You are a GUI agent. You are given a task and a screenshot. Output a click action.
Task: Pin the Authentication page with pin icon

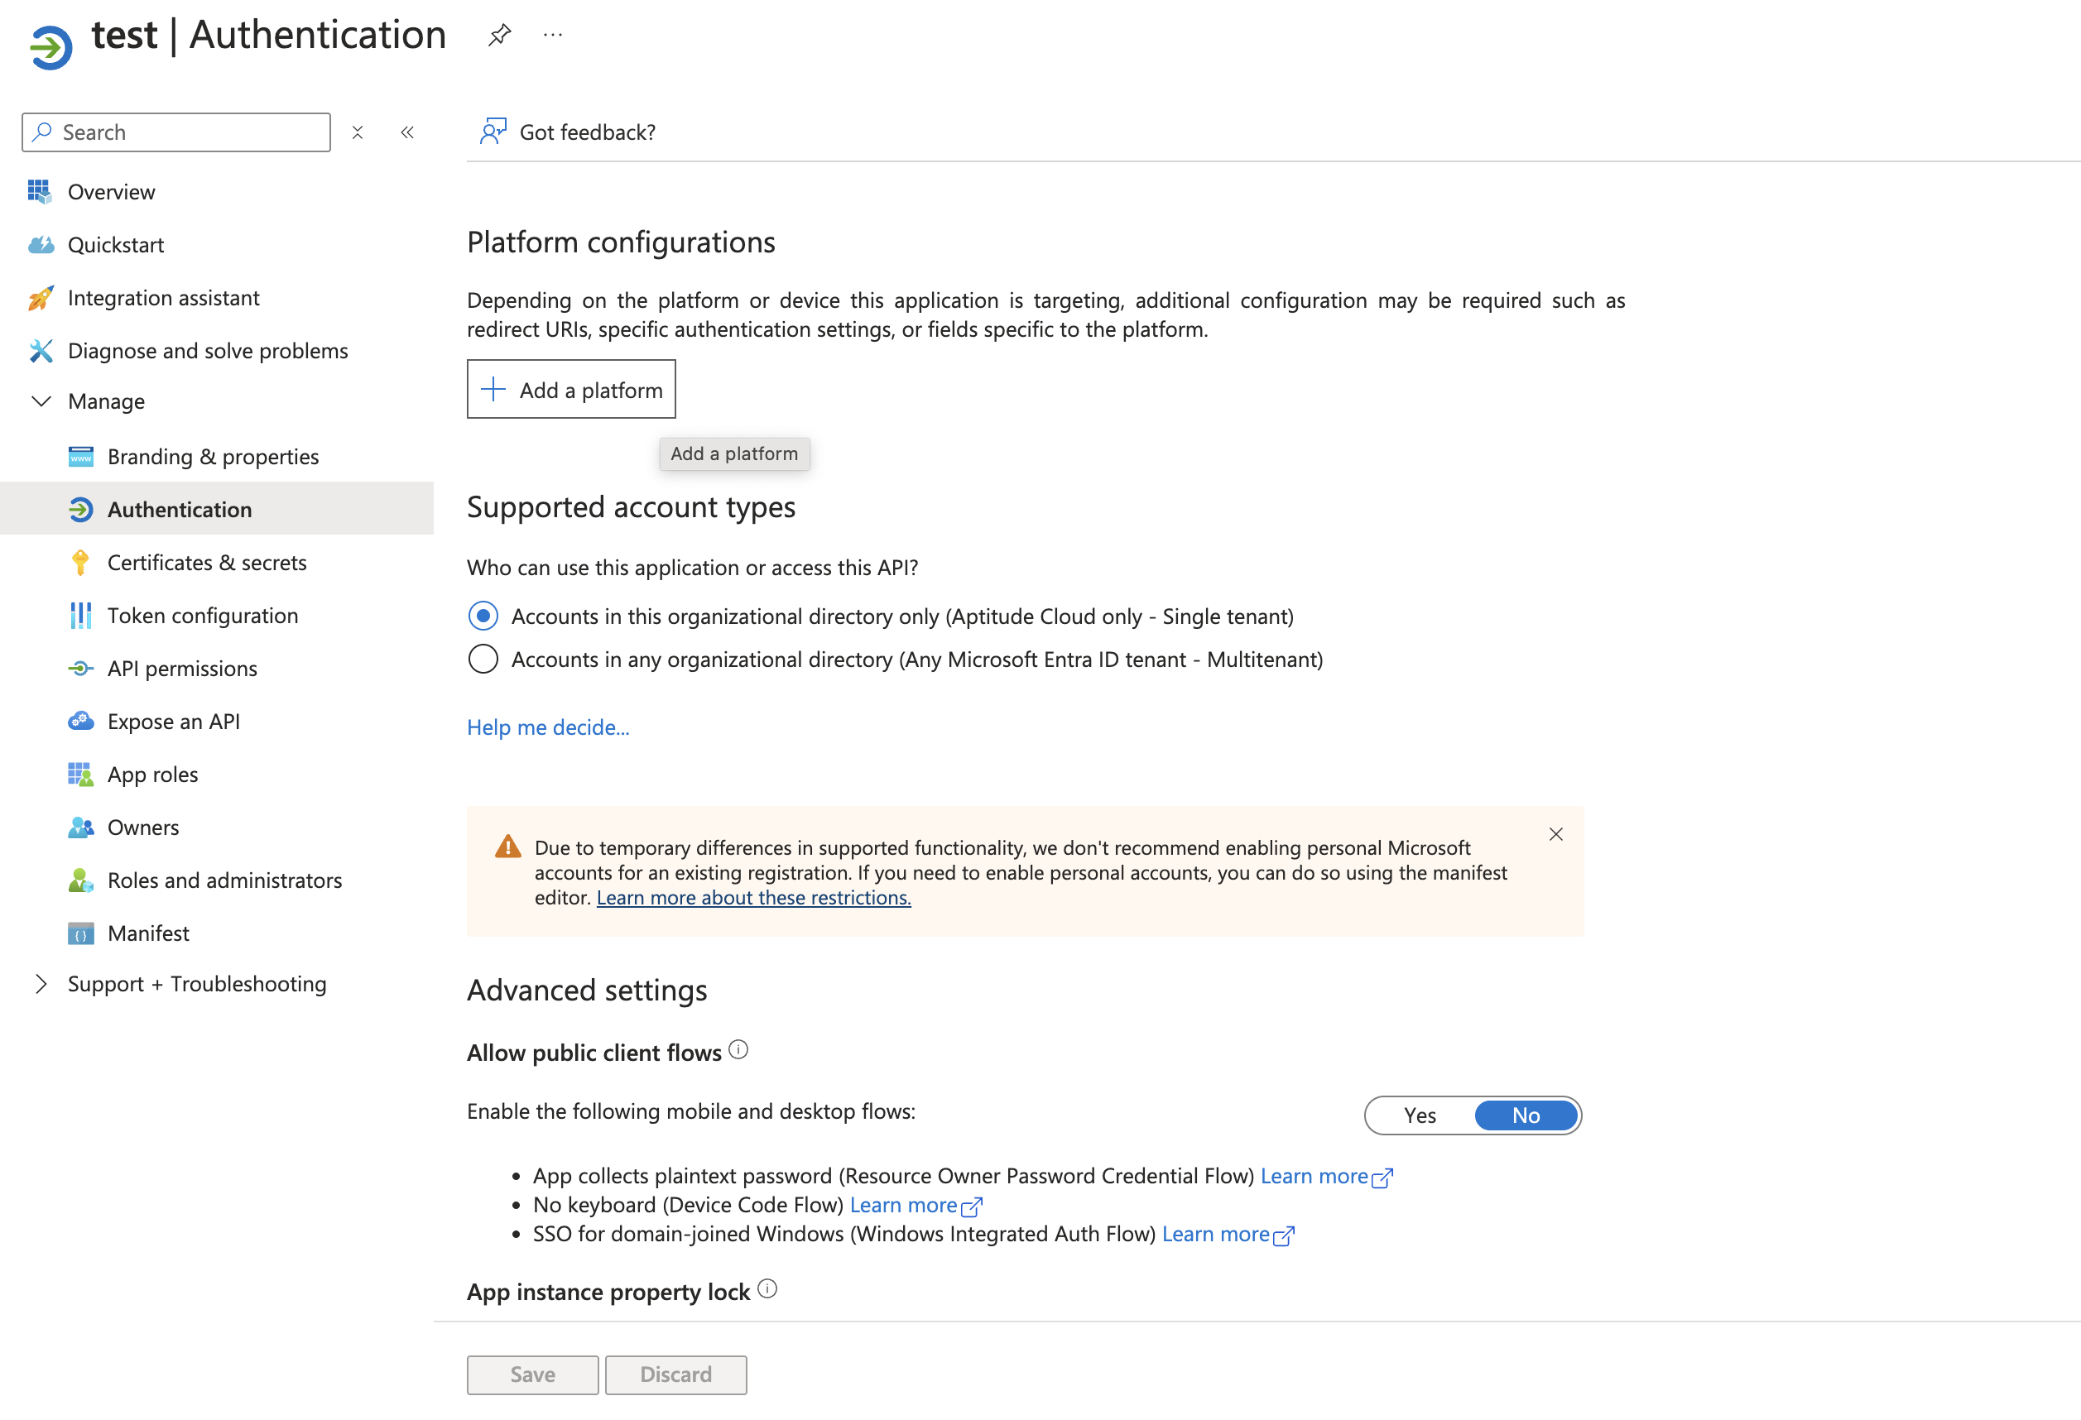coord(500,35)
